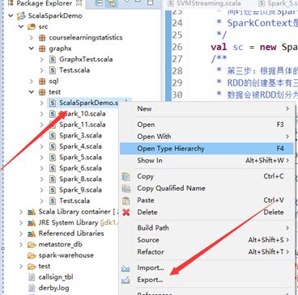The height and width of the screenshot is (295, 298).
Task: Select Test.scala under graphx package
Action: (74, 70)
